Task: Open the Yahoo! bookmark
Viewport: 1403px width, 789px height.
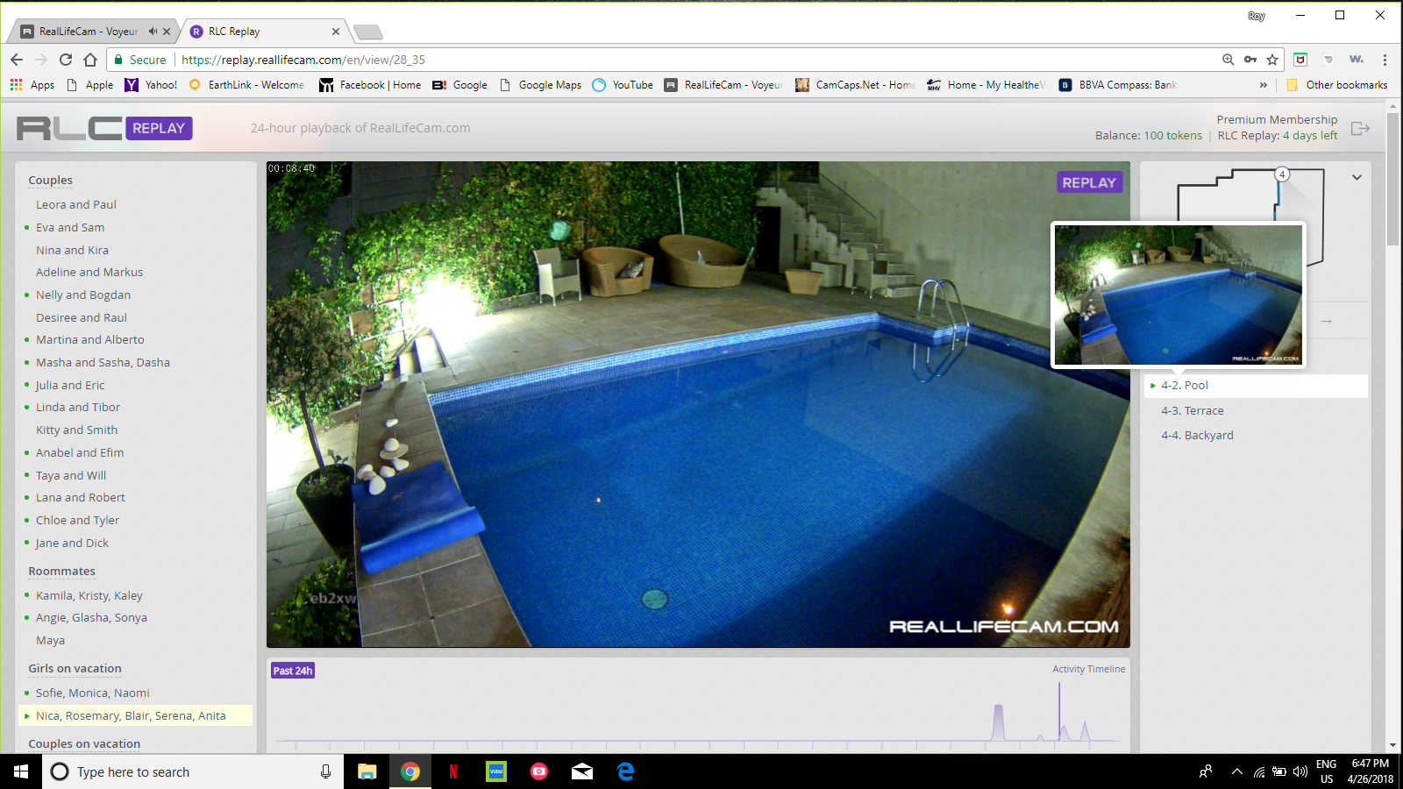Action: click(151, 85)
